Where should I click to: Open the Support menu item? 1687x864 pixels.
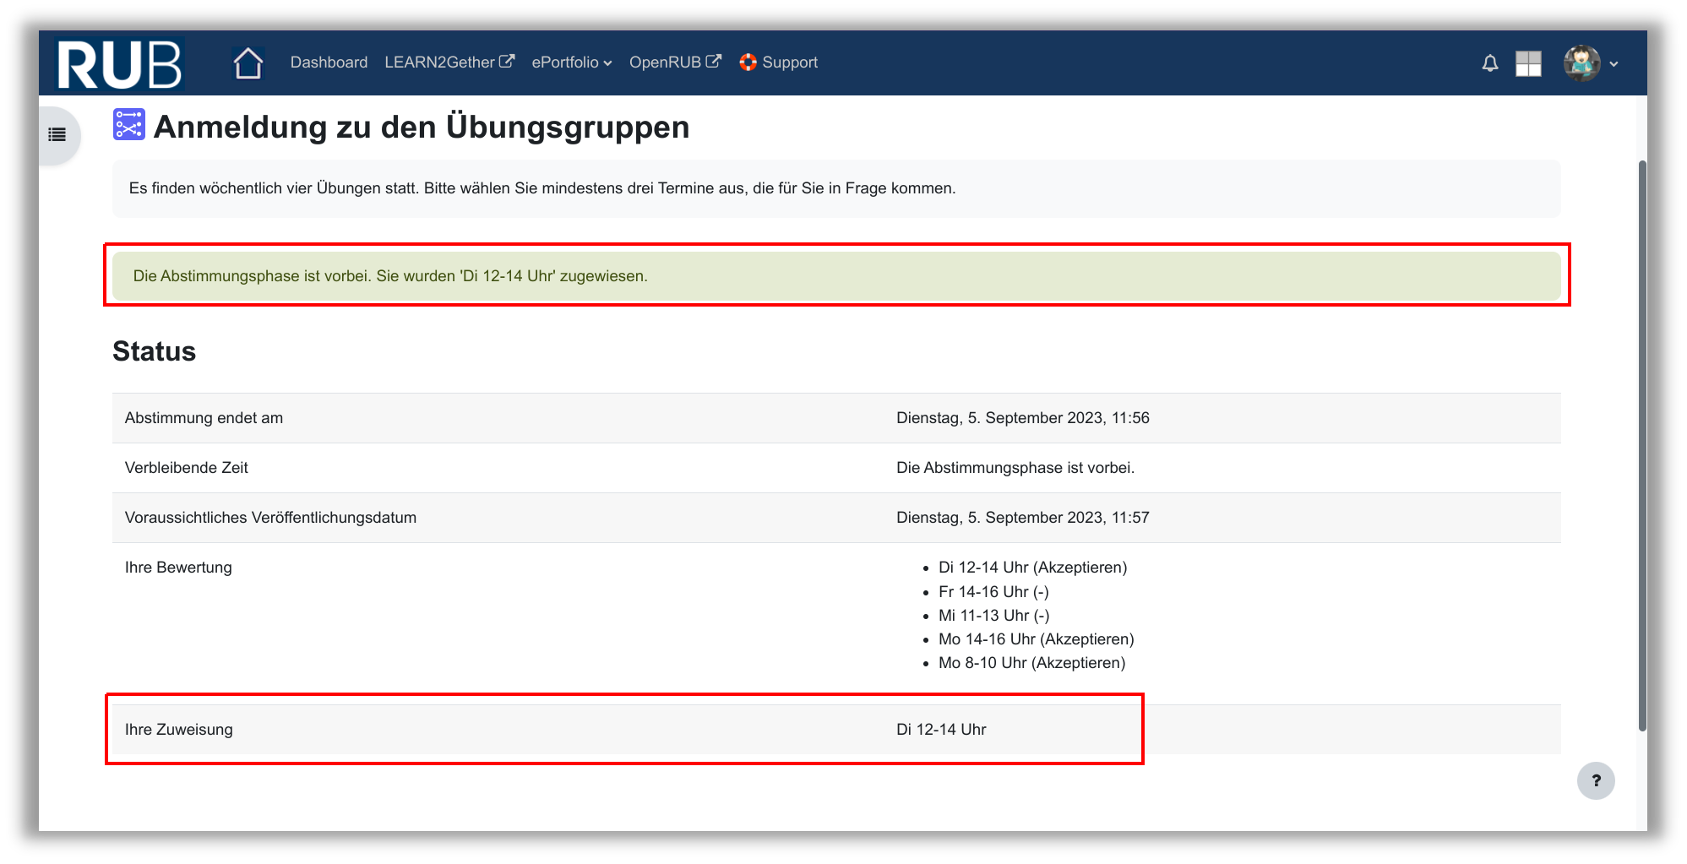[x=789, y=62]
